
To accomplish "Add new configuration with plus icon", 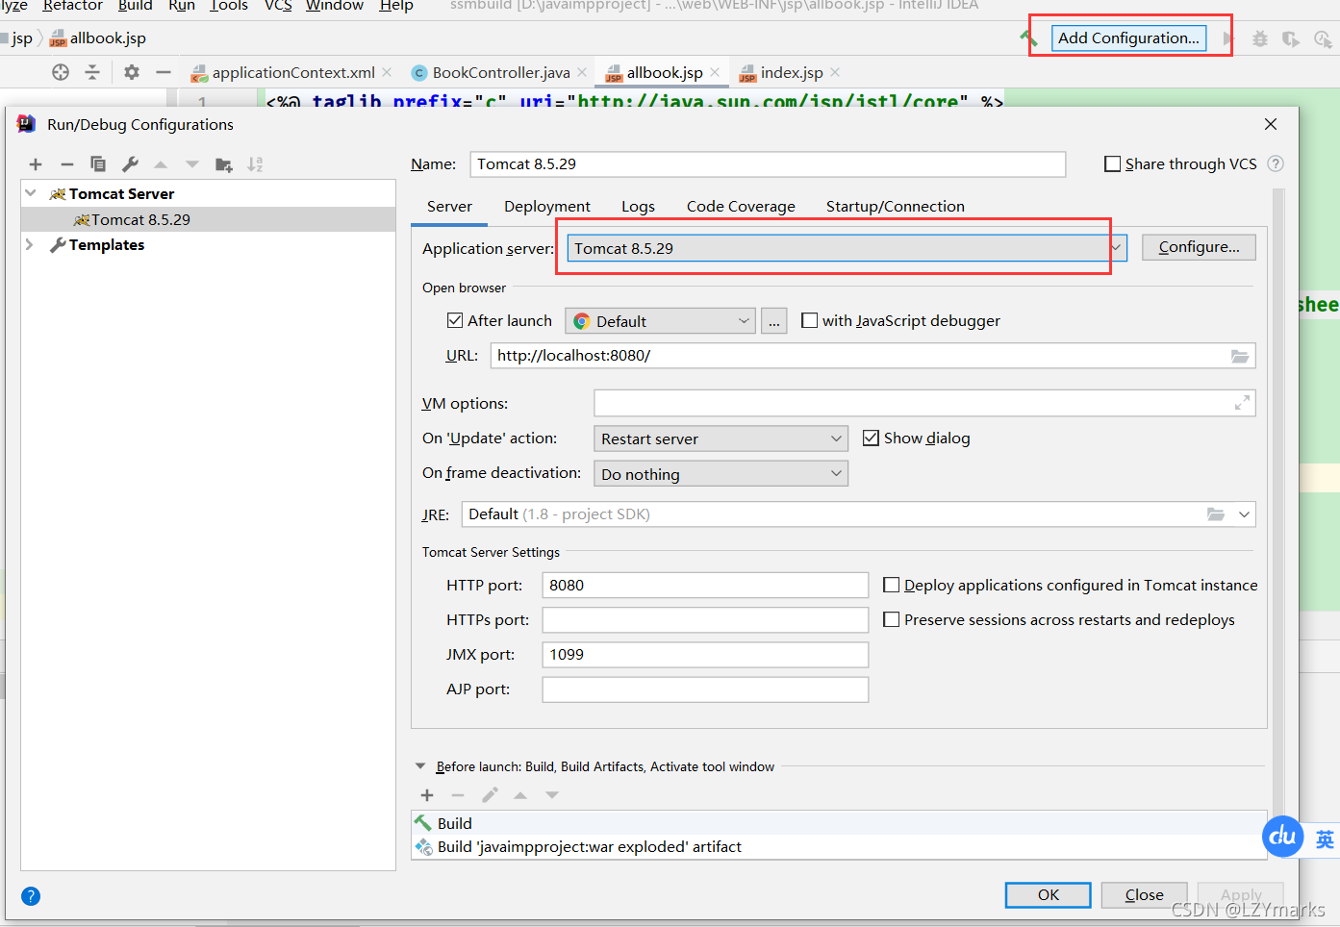I will [36, 164].
